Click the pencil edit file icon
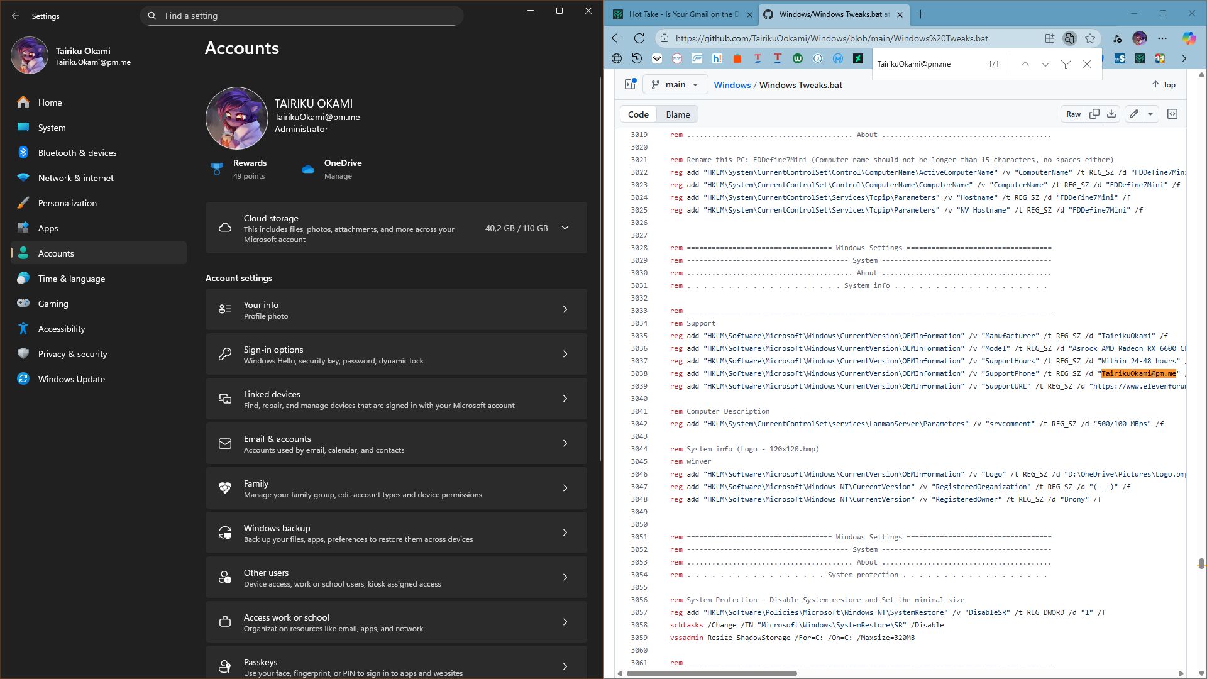This screenshot has height=679, width=1207. pyautogui.click(x=1133, y=114)
